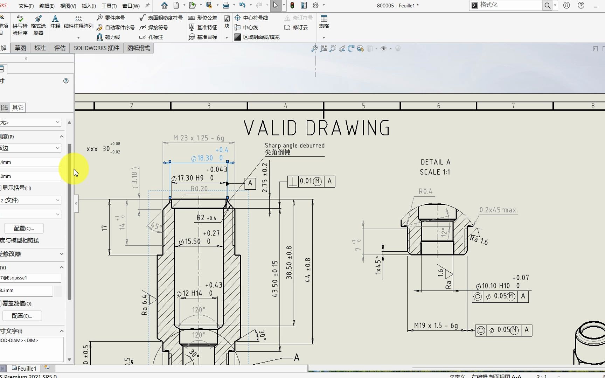The width and height of the screenshot is (605, 378).
Task: Switch to the 评估 tab
Action: coord(60,48)
